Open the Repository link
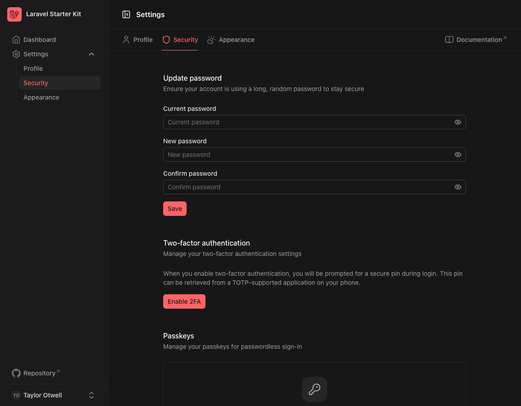 (x=36, y=373)
